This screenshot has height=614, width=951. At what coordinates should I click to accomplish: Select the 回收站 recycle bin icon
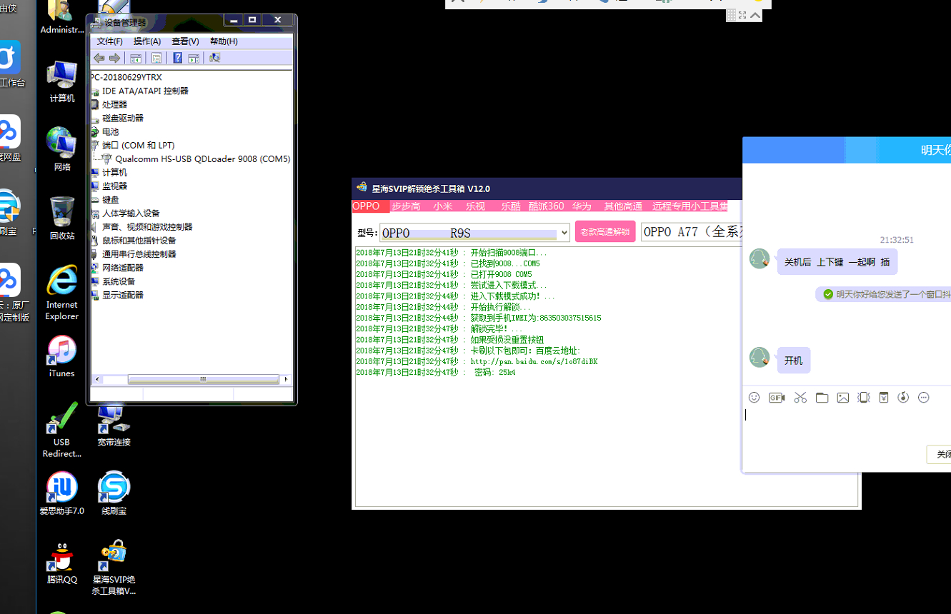coord(62,218)
